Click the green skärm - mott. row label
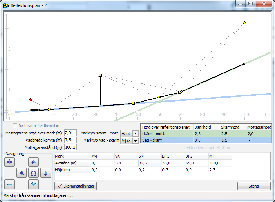 (154, 134)
